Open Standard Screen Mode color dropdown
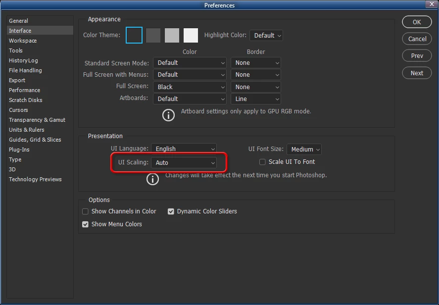 190,63
